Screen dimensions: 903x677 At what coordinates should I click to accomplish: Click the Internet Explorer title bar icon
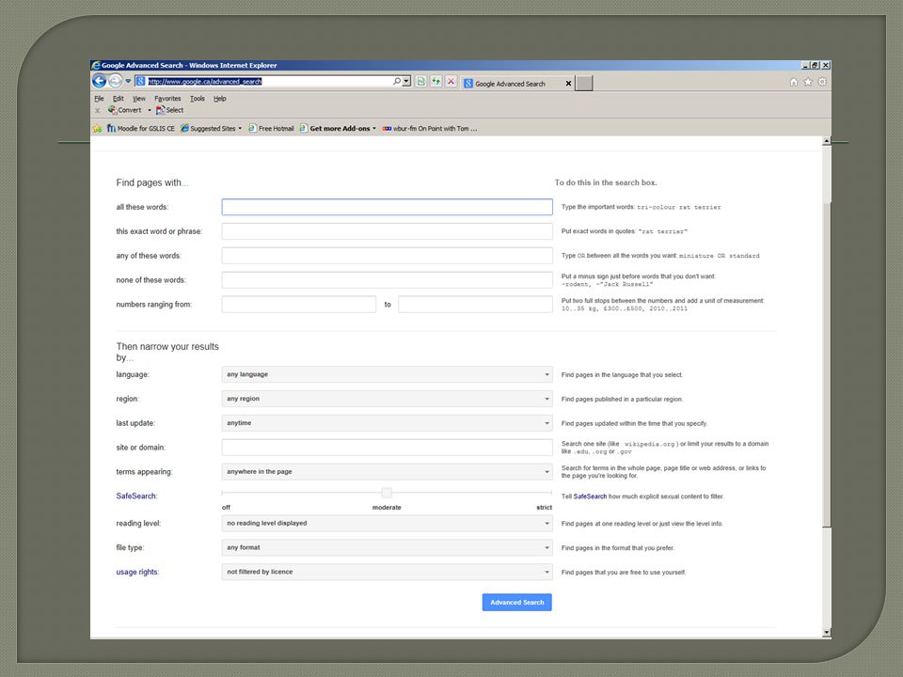click(x=96, y=65)
